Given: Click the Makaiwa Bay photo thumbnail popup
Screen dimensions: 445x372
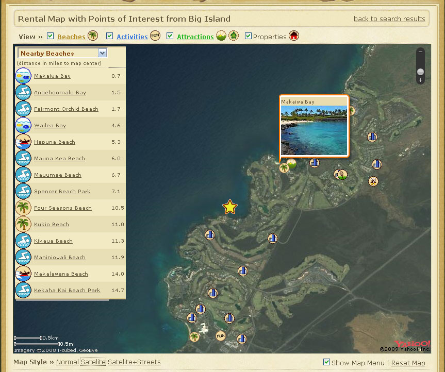Looking at the screenshot, I should pos(314,130).
